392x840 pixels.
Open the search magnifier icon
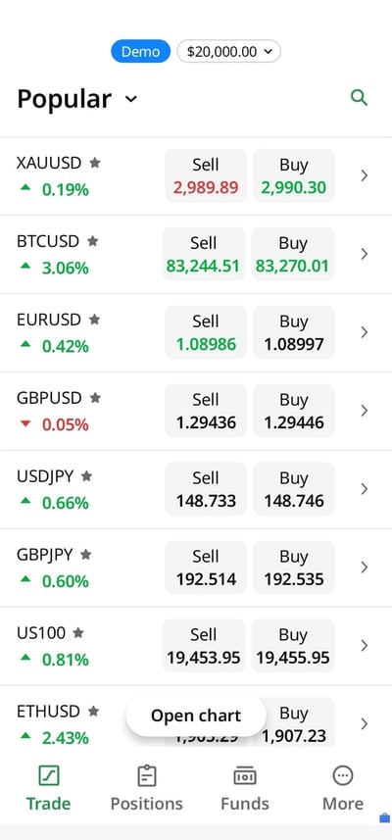pyautogui.click(x=359, y=97)
